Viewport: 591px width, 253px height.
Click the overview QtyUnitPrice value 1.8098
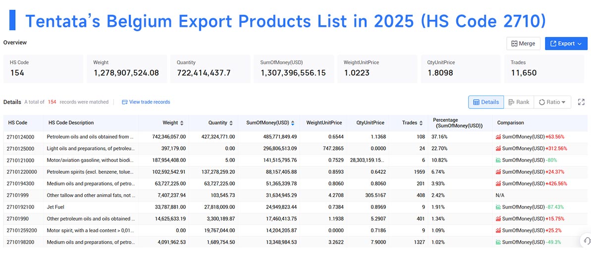click(440, 73)
